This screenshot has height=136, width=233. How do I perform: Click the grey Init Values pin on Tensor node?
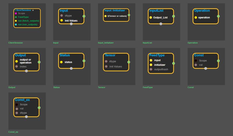[106, 66]
